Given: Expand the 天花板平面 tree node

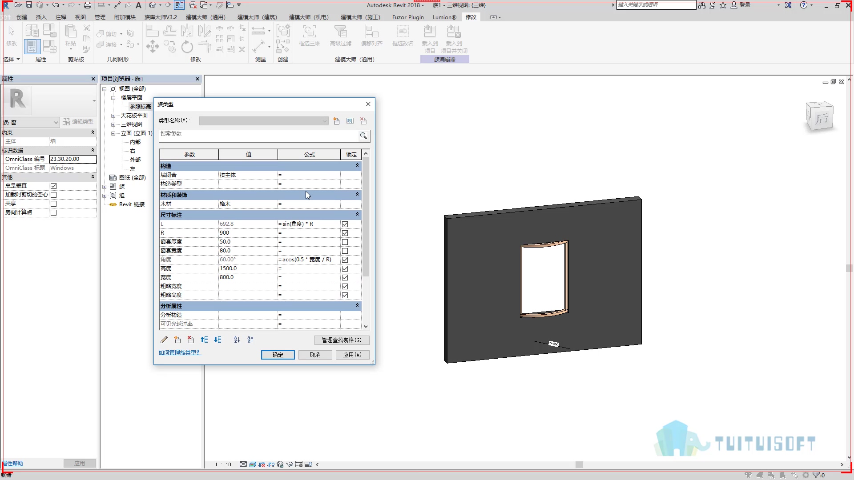Looking at the screenshot, I should 113,116.
